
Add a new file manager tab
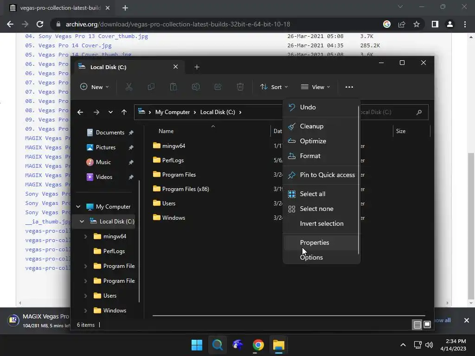(197, 67)
